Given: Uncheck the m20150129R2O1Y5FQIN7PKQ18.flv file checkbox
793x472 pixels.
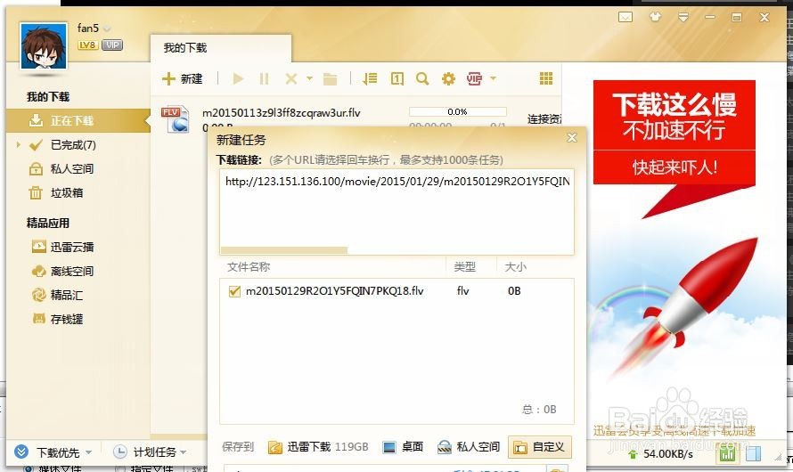Looking at the screenshot, I should (x=234, y=291).
